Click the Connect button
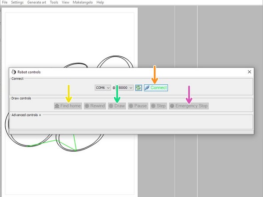 pos(156,88)
